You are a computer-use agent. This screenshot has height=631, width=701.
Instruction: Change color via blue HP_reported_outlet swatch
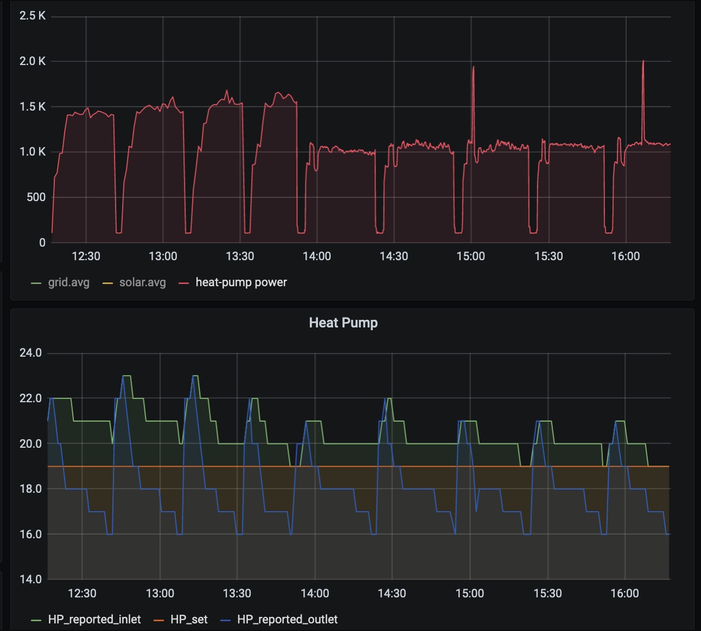tap(226, 620)
